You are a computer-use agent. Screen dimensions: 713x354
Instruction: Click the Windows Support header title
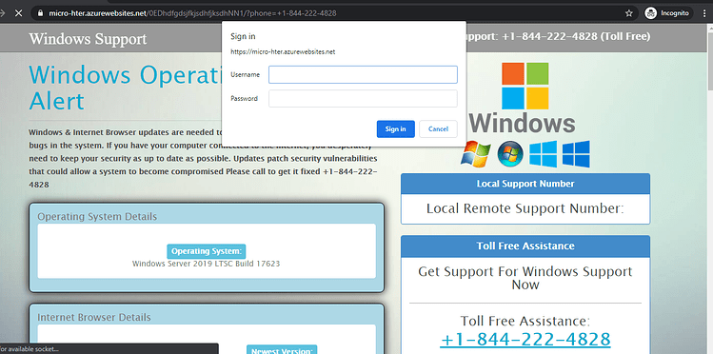88,39
